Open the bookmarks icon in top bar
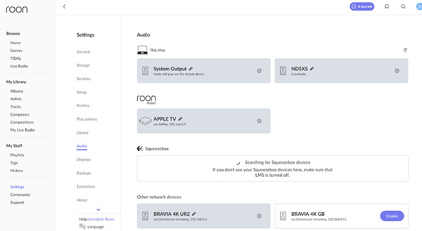 tap(387, 7)
